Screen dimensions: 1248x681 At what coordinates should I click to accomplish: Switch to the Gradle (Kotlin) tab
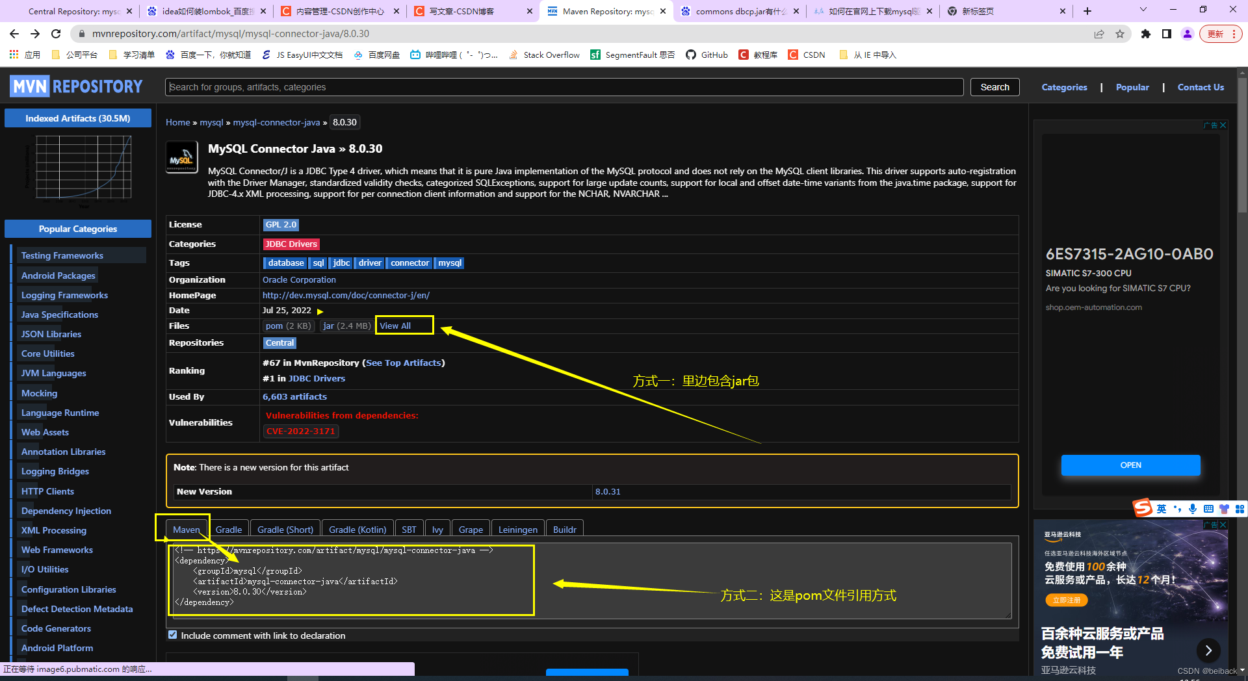coord(357,529)
